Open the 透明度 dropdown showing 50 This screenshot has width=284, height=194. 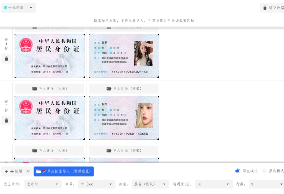click(x=214, y=184)
